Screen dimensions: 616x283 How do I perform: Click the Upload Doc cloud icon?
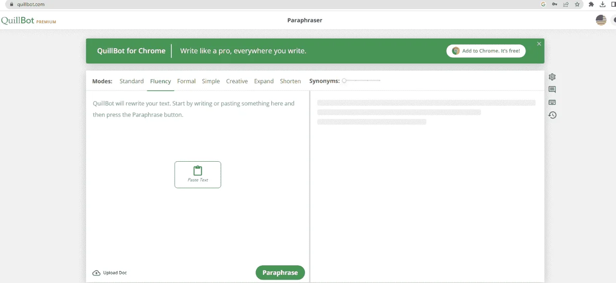pos(96,273)
